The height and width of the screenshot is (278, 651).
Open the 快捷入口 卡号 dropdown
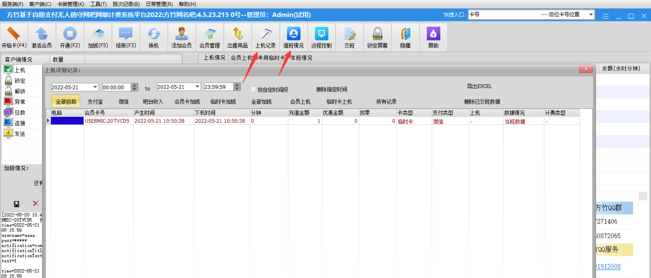(591, 15)
